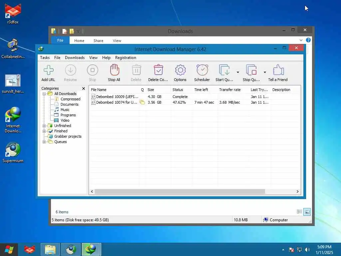Click Explorer help question mark icon

(308, 40)
